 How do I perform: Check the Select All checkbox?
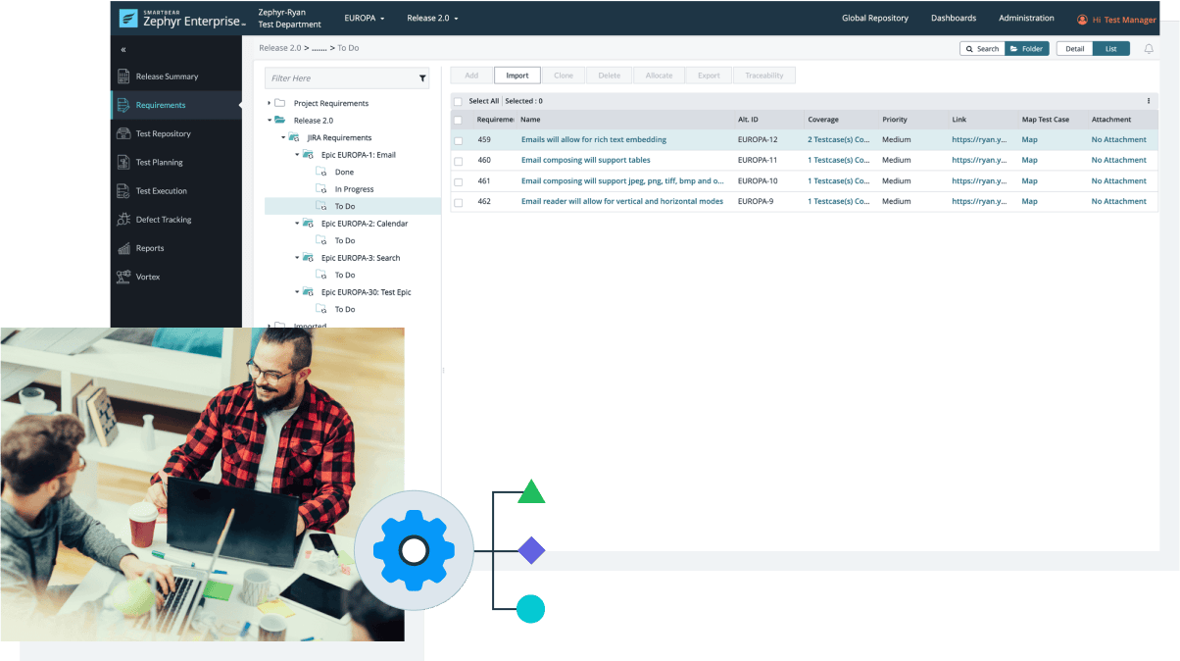[458, 101]
